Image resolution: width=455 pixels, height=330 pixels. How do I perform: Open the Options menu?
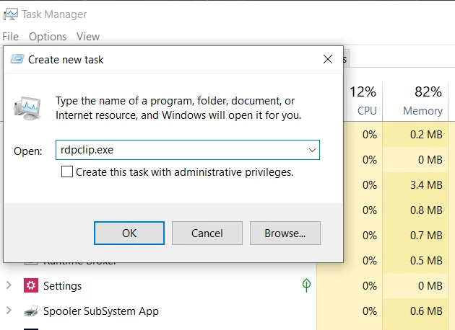(x=48, y=37)
